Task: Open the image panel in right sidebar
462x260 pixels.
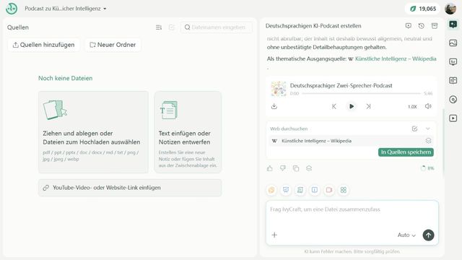Action: pyautogui.click(x=453, y=43)
